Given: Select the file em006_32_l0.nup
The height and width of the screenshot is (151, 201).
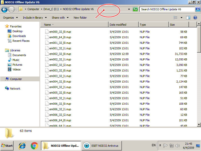Looking at the screenshot, I should click(x=60, y=104).
